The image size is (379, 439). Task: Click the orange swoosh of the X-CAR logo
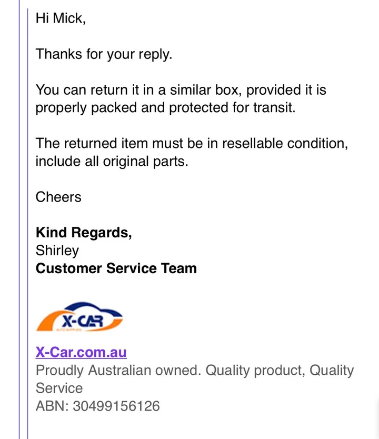point(46,322)
